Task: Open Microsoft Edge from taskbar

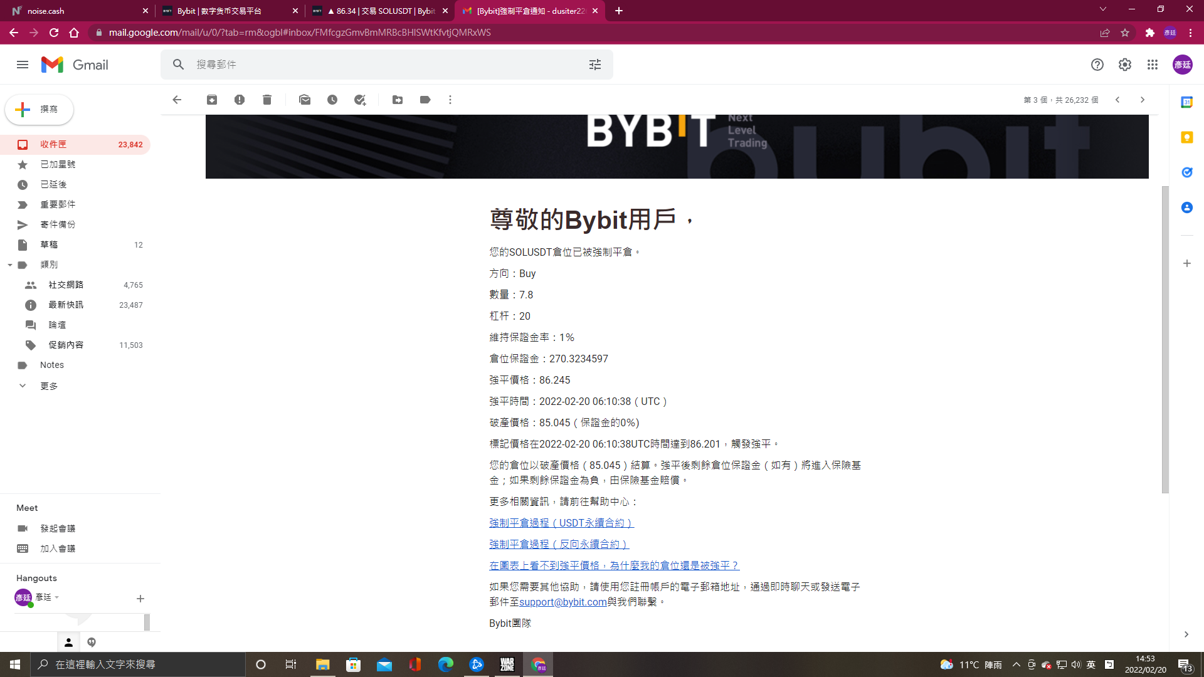Action: click(446, 664)
